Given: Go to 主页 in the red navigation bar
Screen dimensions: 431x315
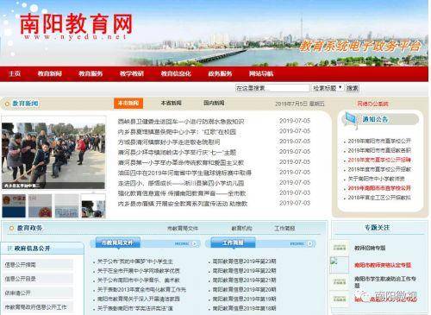Looking at the screenshot, I should tap(15, 73).
